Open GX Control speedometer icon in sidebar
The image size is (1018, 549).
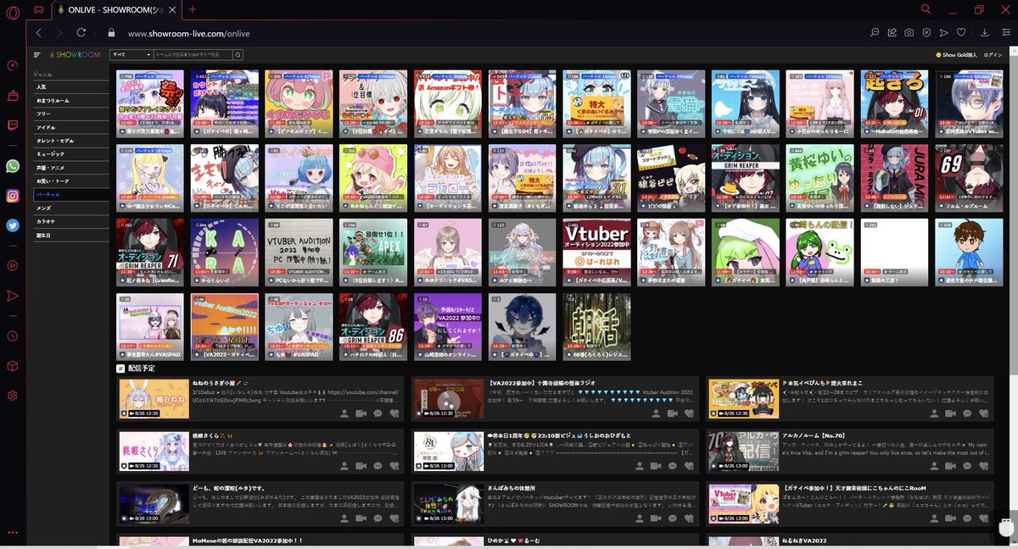tap(13, 66)
